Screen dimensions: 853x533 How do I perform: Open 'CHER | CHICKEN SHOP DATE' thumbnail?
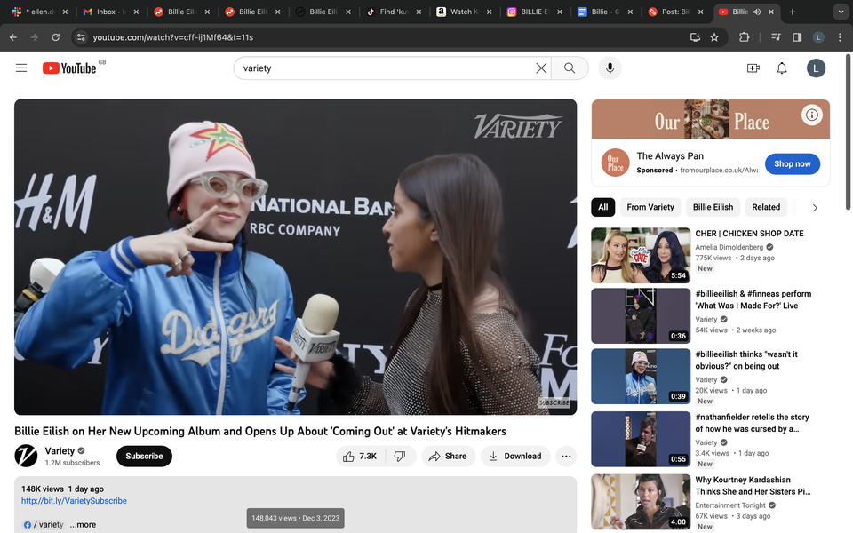pyautogui.click(x=641, y=255)
